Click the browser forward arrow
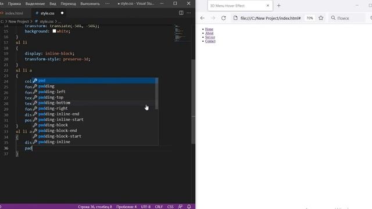Image resolution: width=372 pixels, height=209 pixels. (x=213, y=18)
